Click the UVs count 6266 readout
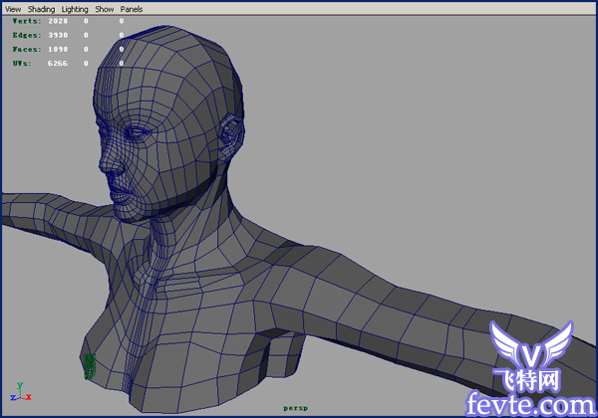Viewport: 598px width, 418px height. (58, 63)
